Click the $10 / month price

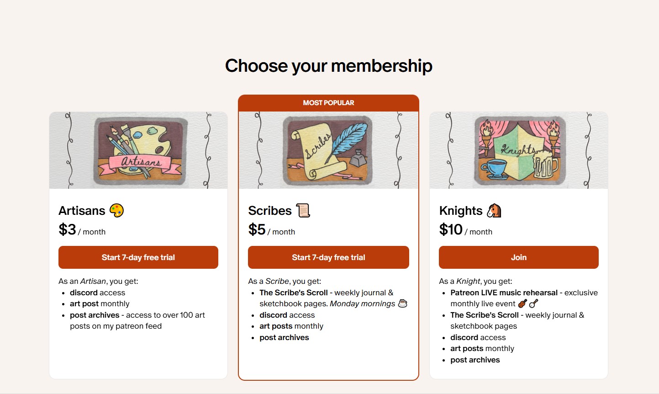point(466,229)
